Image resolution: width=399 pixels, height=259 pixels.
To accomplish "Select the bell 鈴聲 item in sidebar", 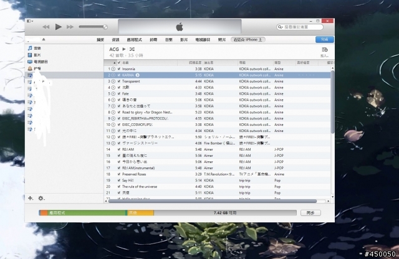I will point(30,68).
